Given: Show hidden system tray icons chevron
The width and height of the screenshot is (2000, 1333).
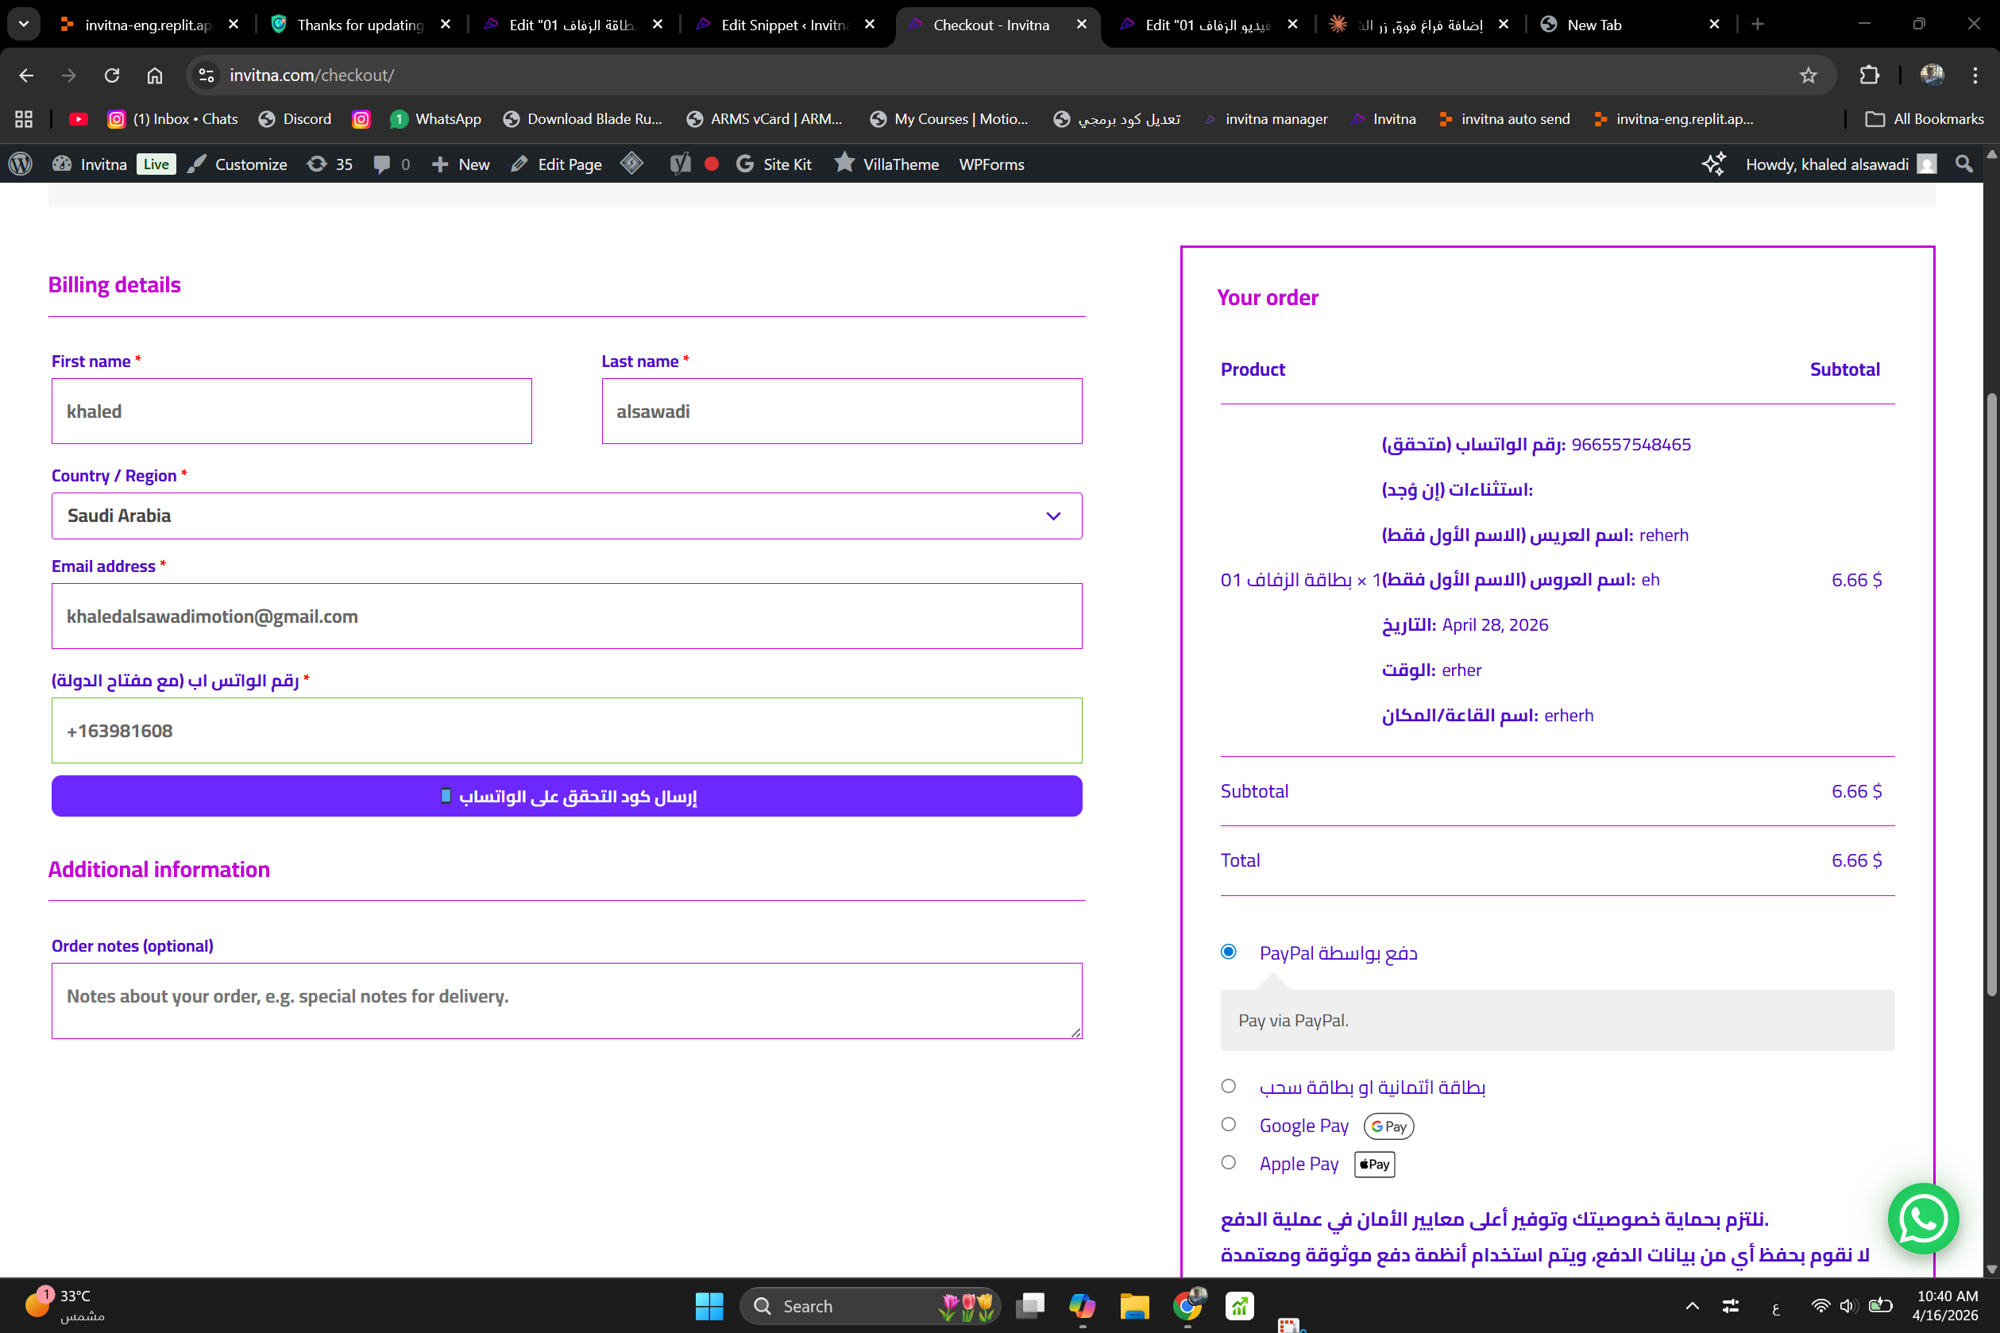Looking at the screenshot, I should tap(1693, 1306).
